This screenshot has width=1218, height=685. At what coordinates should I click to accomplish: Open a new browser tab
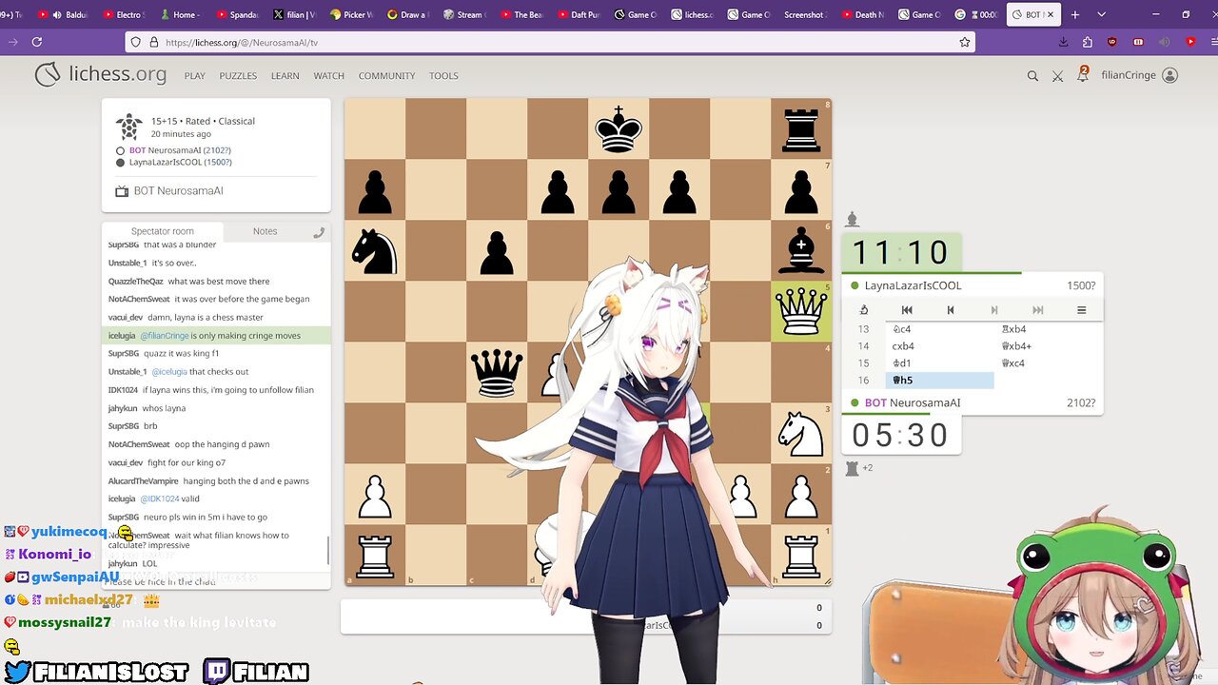(1075, 14)
